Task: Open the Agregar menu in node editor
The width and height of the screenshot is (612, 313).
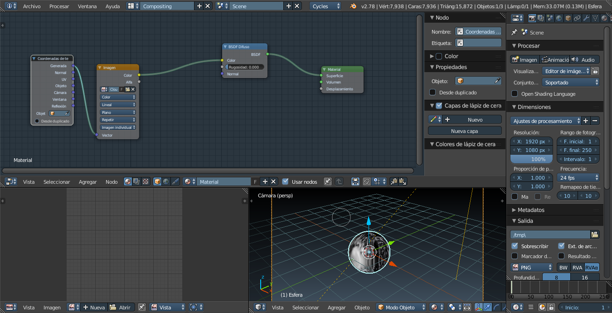Action: click(87, 181)
